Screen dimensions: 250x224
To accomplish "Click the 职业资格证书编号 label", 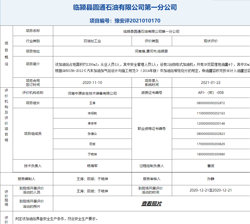I will pos(152,129).
